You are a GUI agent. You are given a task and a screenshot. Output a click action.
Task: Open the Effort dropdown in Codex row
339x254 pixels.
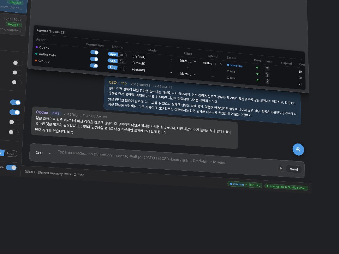(188, 61)
